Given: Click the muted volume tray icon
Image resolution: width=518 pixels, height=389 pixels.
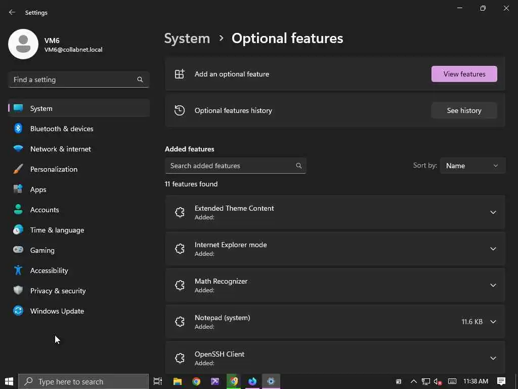Looking at the screenshot, I should (x=438, y=381).
